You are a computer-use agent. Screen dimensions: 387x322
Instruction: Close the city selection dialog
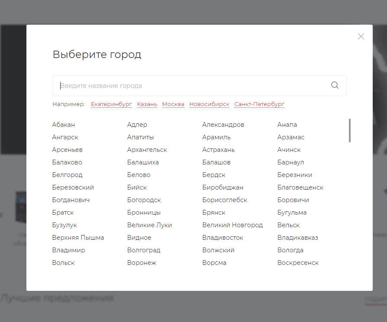pos(361,36)
